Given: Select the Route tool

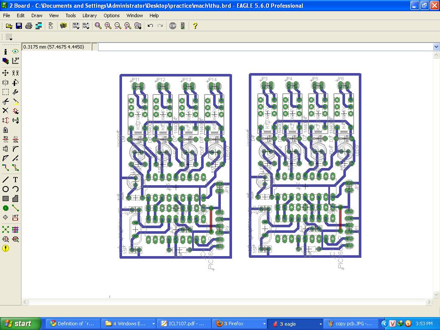Looking at the screenshot, I should 5,168.
